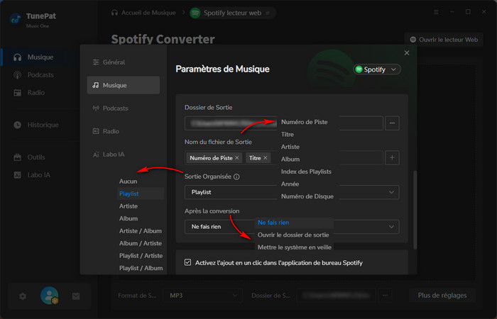Choose Numéro de Piste from tag list
This screenshot has width=497, height=319.
point(305,122)
